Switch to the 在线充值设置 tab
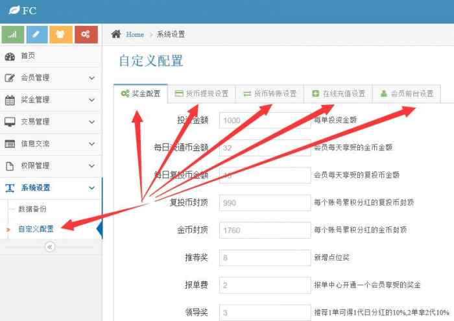Image resolution: width=454 pixels, height=321 pixels. [x=338, y=93]
